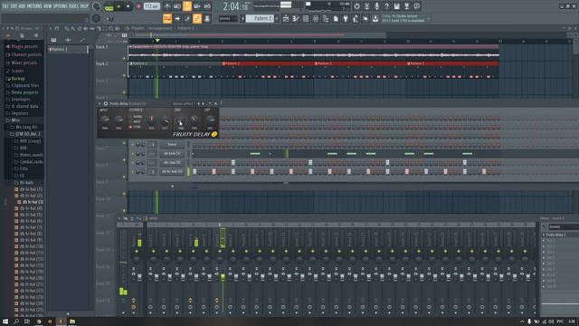Open the snap selector dropdown
Screen dimensions: 579x326
coord(228,18)
